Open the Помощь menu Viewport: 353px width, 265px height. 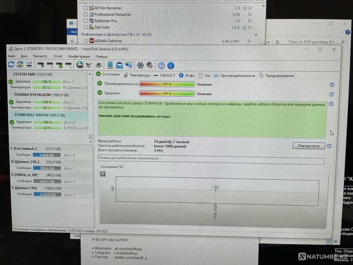(102, 57)
